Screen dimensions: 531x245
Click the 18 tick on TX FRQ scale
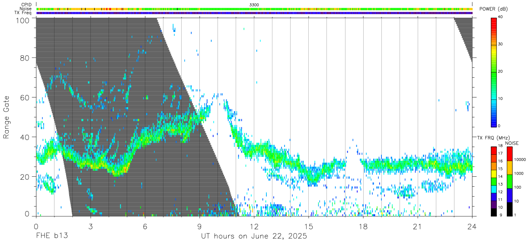pos(500,146)
